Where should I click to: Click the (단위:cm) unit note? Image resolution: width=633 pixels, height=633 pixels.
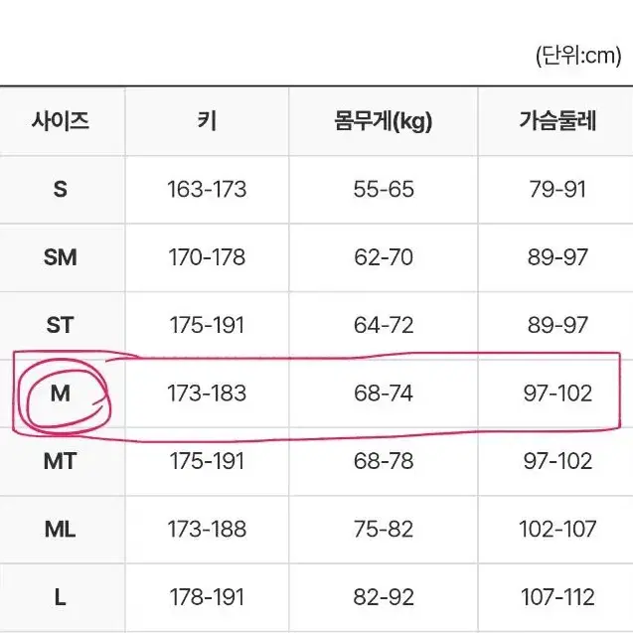click(578, 56)
